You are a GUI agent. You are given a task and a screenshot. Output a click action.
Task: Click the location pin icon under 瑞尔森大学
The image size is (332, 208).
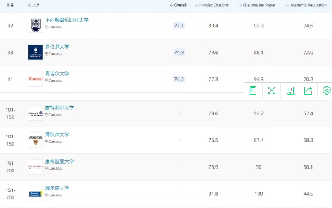click(46, 195)
